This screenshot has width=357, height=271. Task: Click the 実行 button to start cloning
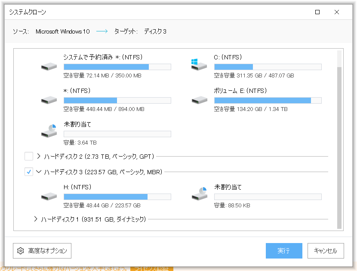coord(284,251)
